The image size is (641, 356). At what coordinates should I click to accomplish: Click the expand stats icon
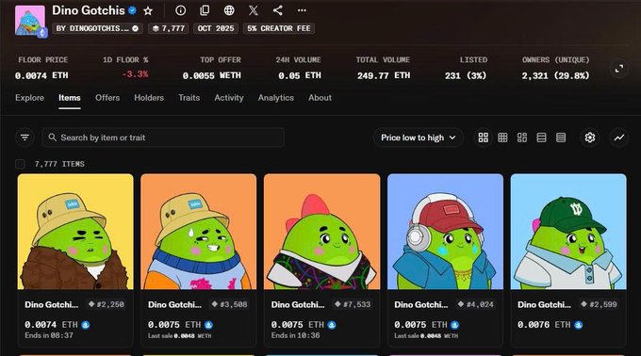pyautogui.click(x=619, y=69)
